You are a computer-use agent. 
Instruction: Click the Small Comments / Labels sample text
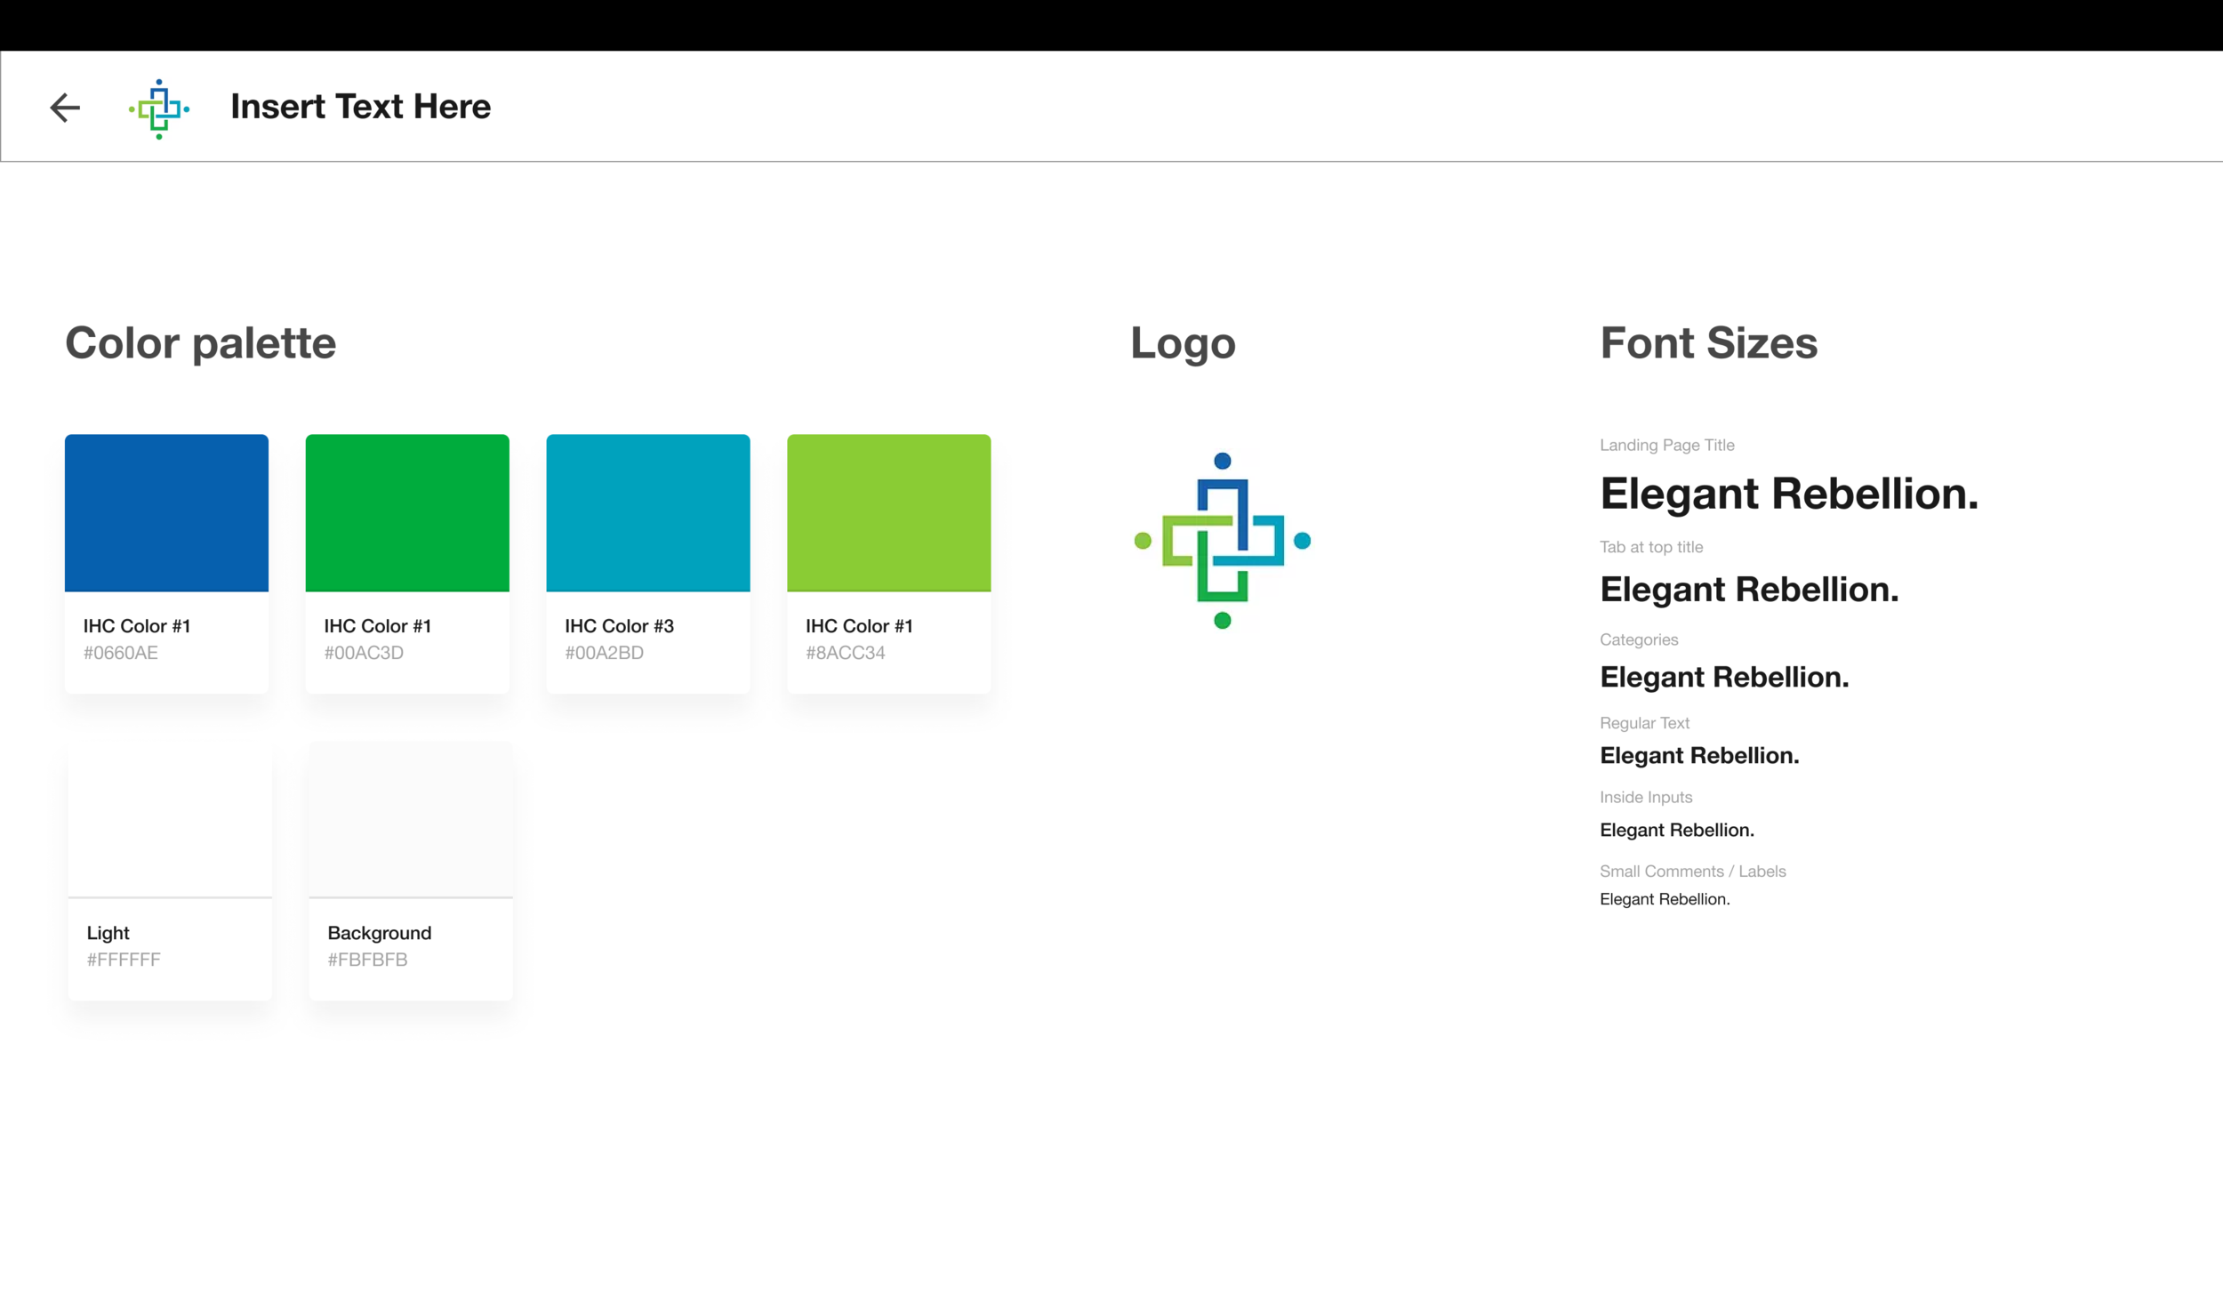(1665, 899)
